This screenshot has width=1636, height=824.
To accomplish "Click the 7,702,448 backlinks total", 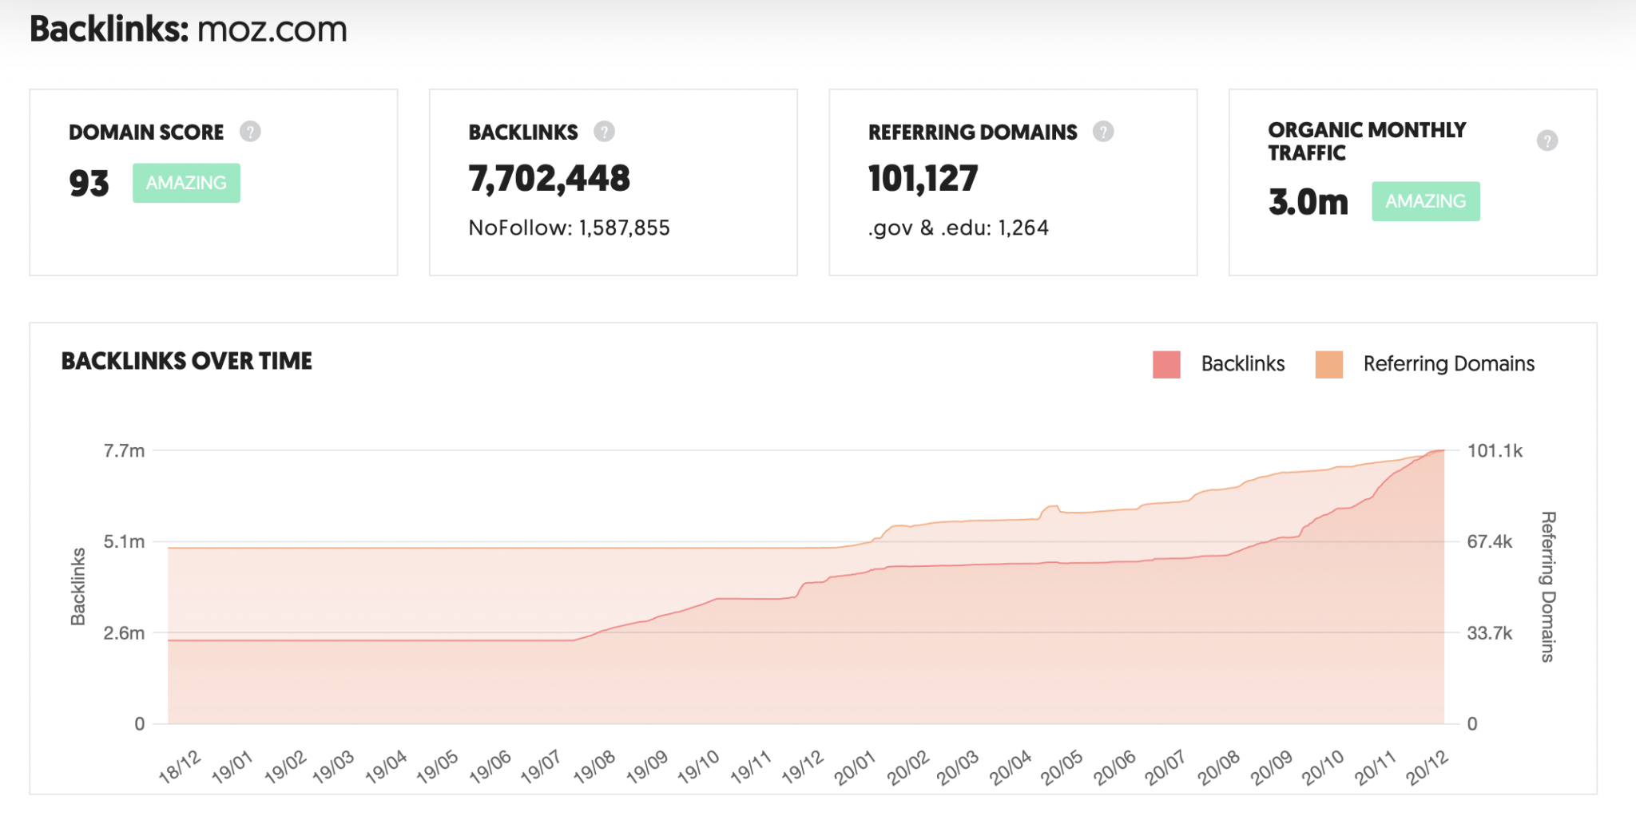I will tap(549, 178).
